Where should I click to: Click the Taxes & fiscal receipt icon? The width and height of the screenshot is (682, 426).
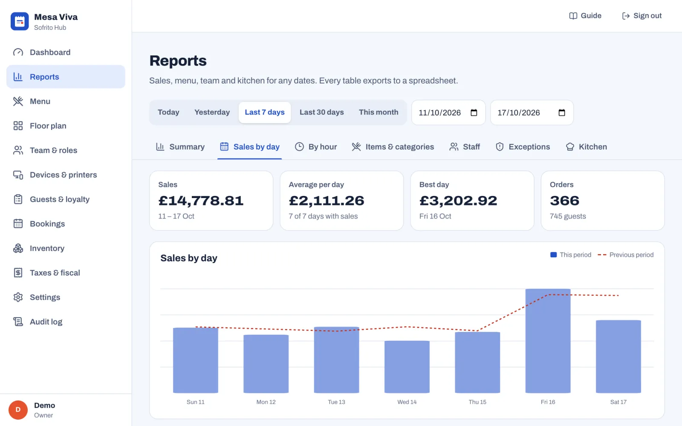coord(18,273)
